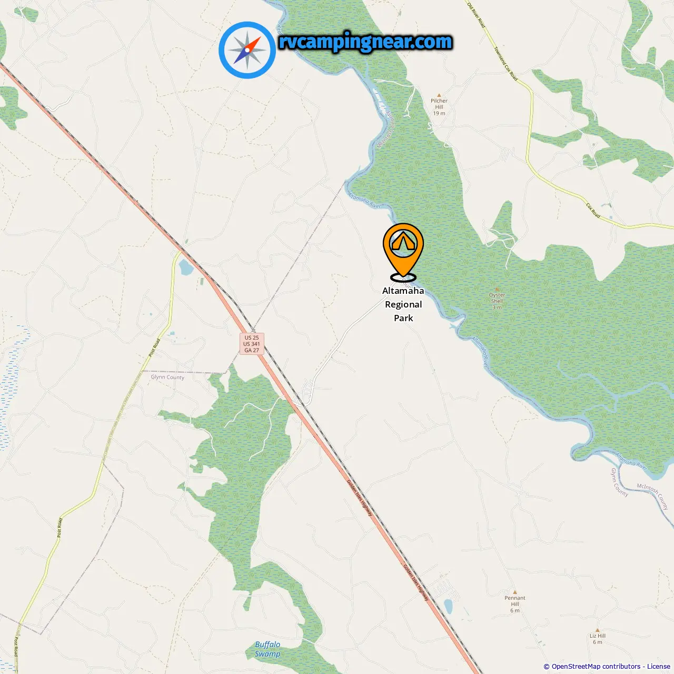Click the Altamaha River label below the marker
This screenshot has height=674, width=674.
[x=480, y=352]
